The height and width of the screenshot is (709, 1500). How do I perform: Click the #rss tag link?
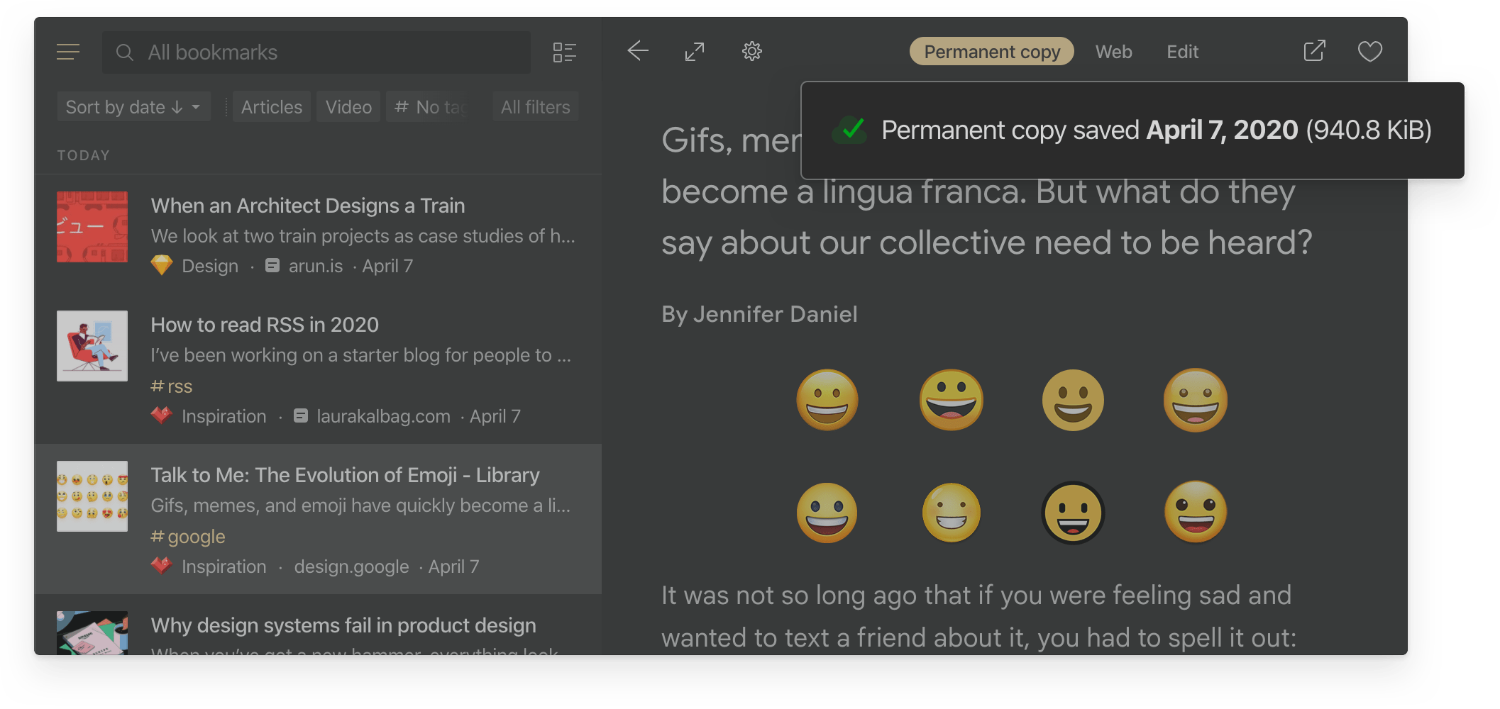172,386
